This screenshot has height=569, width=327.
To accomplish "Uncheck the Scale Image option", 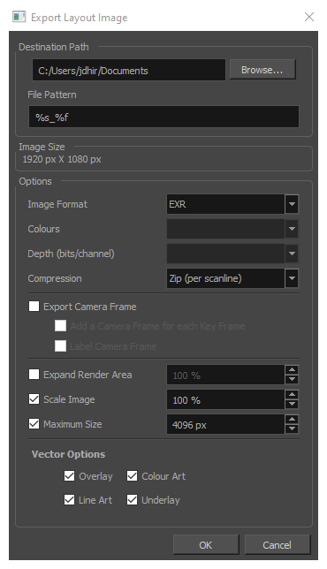I will [x=34, y=399].
